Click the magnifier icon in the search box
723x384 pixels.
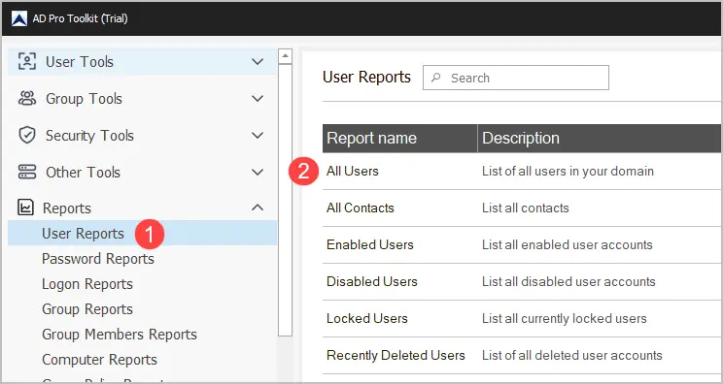(x=435, y=78)
